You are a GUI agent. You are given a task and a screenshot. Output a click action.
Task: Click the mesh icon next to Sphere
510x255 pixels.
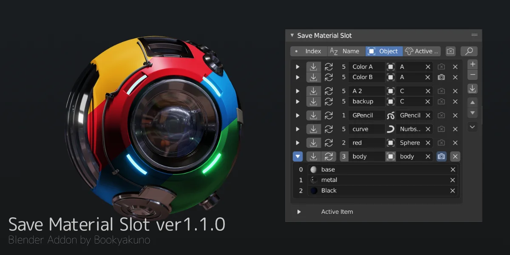[x=391, y=142]
